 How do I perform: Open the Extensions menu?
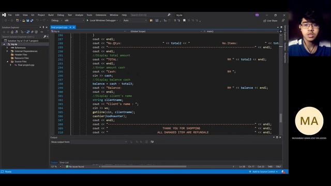101,15
